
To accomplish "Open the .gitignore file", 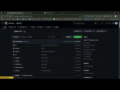I will 17,58.
